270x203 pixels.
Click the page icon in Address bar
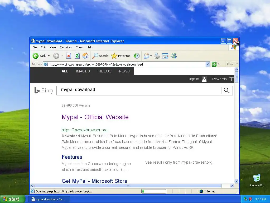coord(46,64)
